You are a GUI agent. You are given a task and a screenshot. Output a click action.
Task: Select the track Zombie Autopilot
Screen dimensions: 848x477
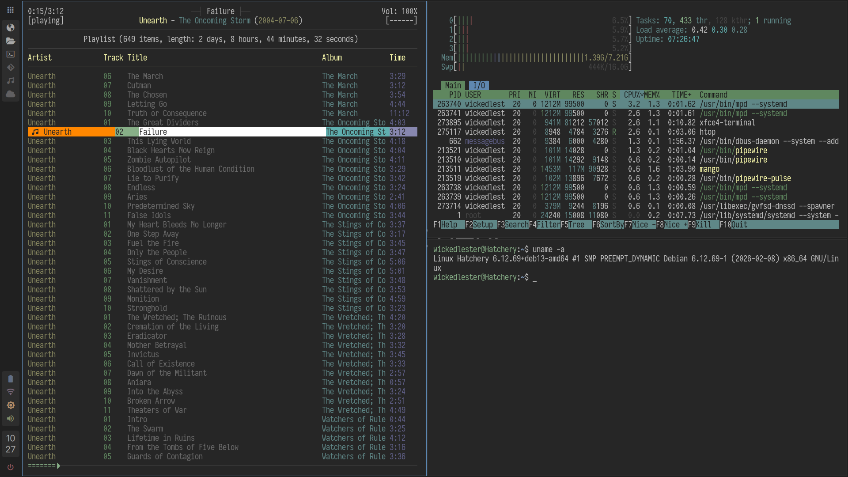pos(159,160)
